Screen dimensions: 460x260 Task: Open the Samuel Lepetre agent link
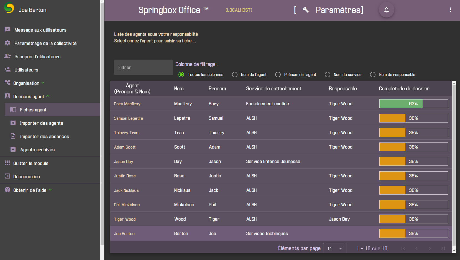[x=129, y=118]
